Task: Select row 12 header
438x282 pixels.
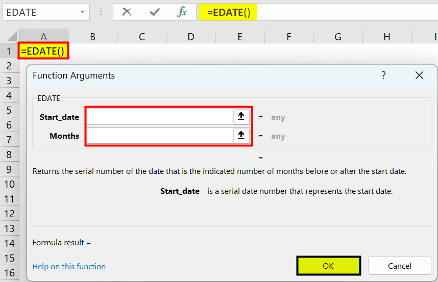Action: point(9,214)
